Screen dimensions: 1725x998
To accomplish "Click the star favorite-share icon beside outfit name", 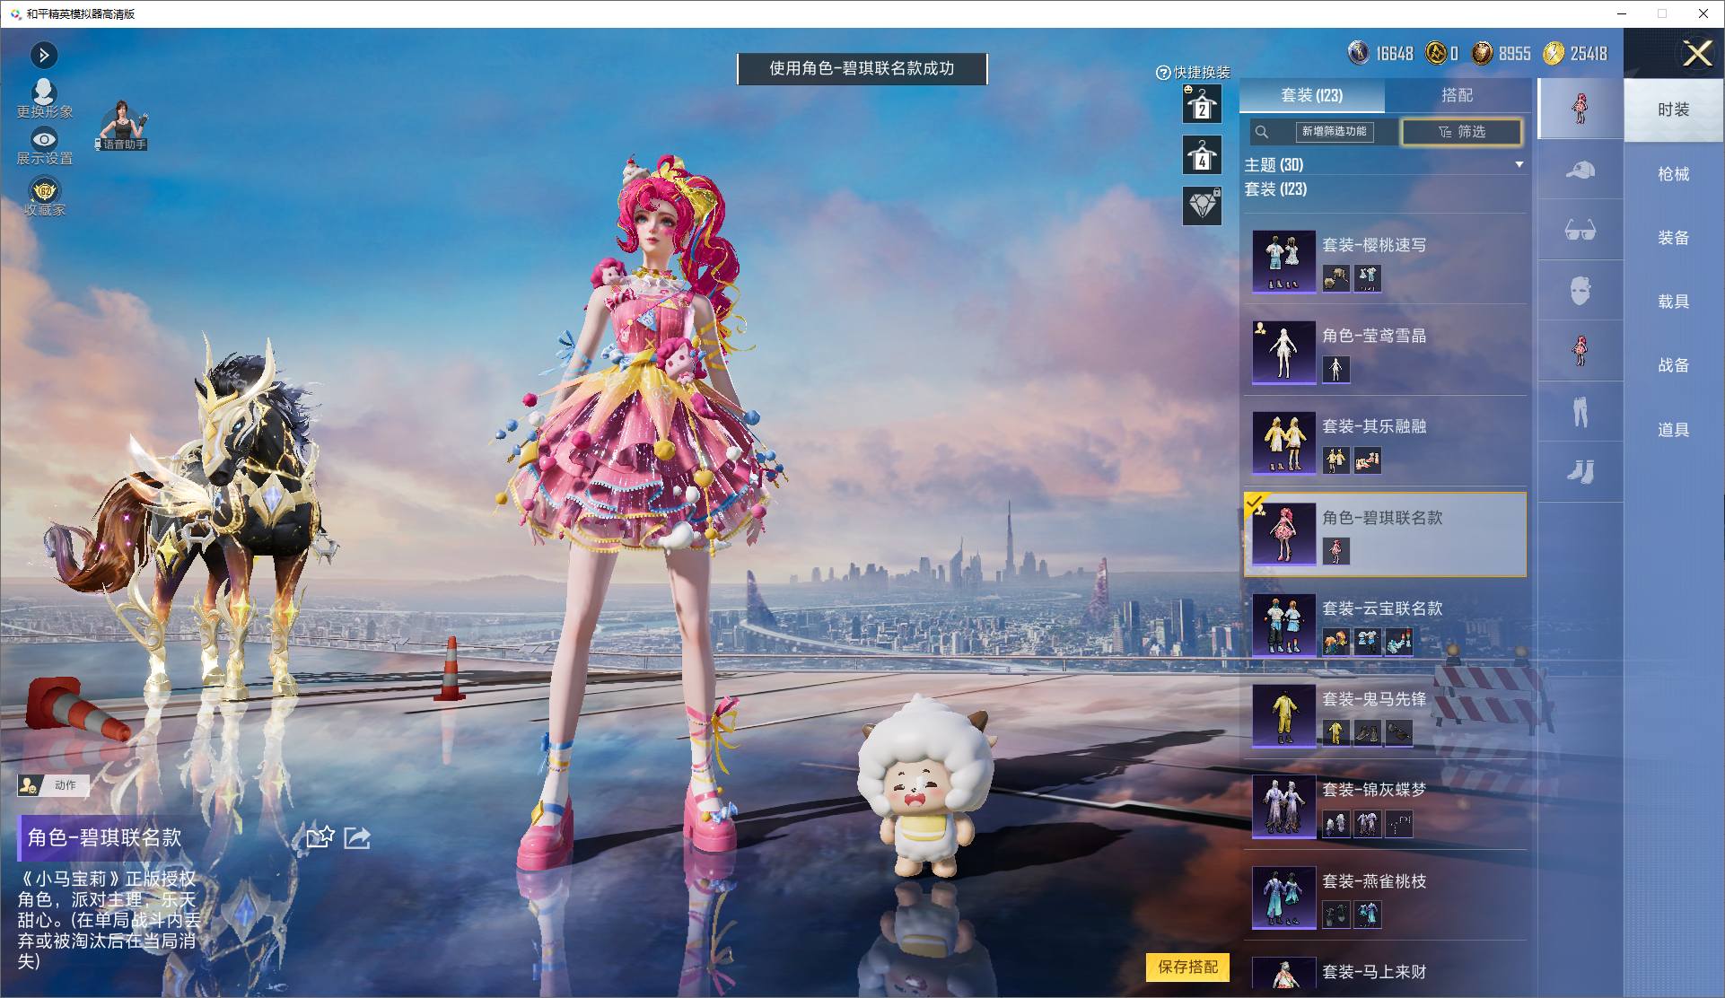I will [x=320, y=837].
